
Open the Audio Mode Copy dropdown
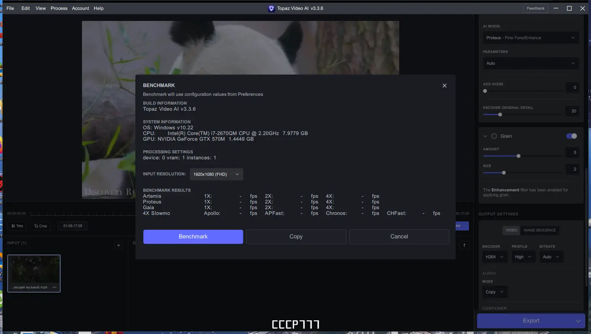pos(495,292)
